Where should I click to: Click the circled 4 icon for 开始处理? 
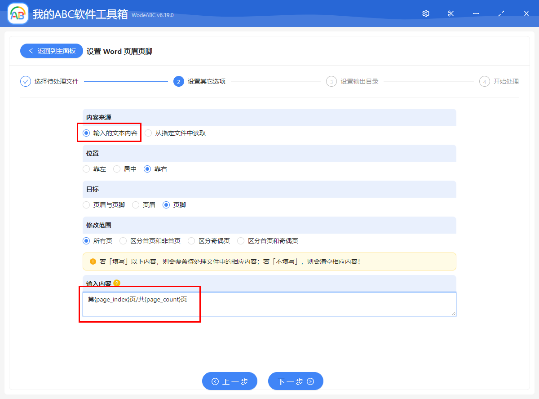click(484, 81)
